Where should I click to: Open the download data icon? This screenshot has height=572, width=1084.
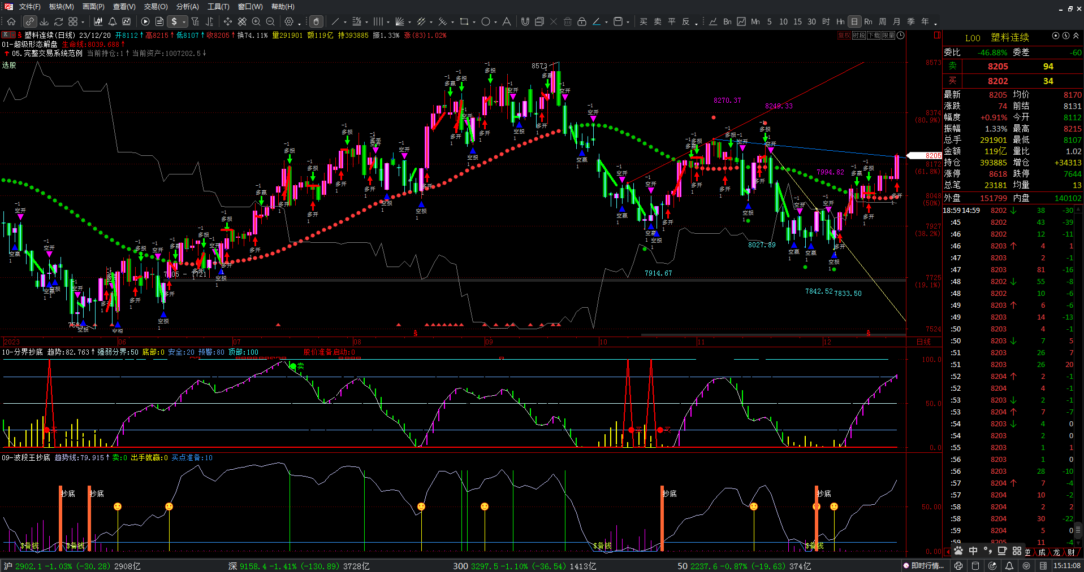tap(44, 21)
